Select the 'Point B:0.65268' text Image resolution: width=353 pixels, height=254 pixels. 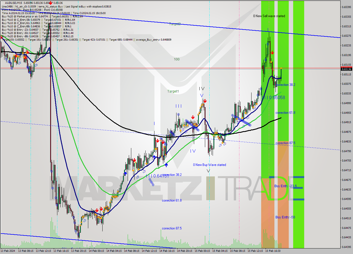[x=32, y=10]
